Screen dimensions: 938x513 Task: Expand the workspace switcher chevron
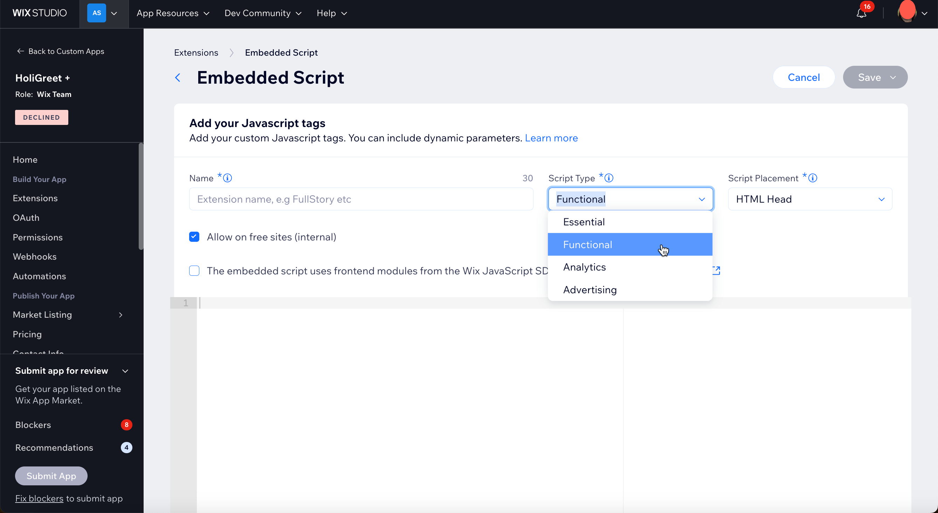point(114,13)
